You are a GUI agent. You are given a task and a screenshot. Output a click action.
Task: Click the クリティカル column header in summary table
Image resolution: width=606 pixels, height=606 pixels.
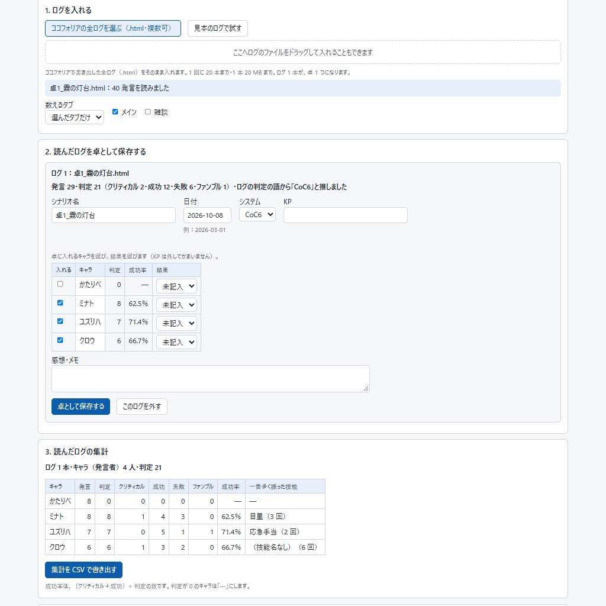tap(132, 486)
